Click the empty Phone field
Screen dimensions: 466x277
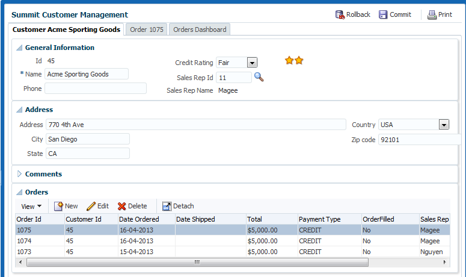click(x=96, y=89)
